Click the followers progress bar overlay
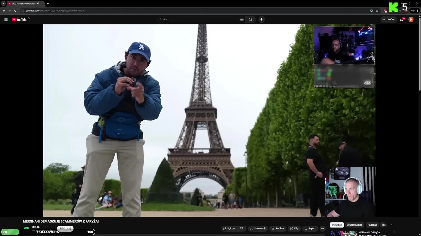The height and width of the screenshot is (236, 421). pos(48,232)
